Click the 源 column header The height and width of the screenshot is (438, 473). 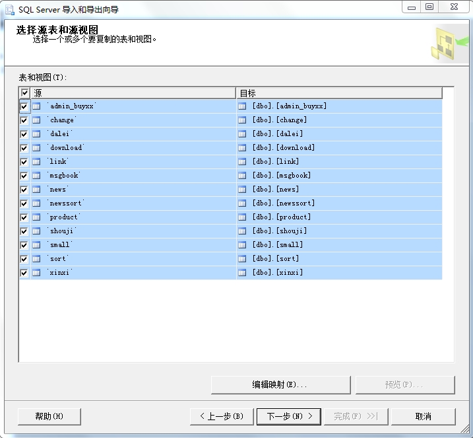[132, 93]
